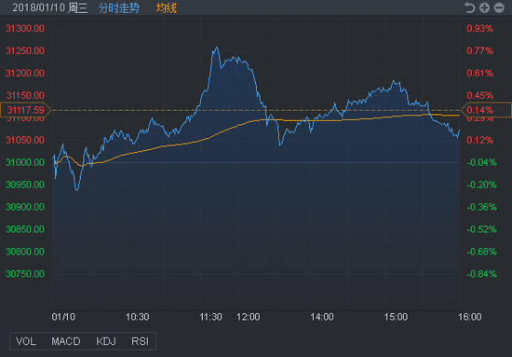This screenshot has width=512, height=357.
Task: Switch to the RSI indicator
Action: point(140,341)
